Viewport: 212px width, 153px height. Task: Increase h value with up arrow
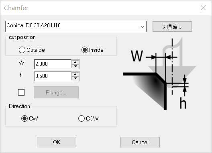pyautogui.click(x=75, y=74)
